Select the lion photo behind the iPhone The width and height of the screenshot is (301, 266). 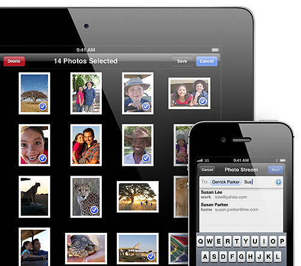pyautogui.click(x=181, y=197)
